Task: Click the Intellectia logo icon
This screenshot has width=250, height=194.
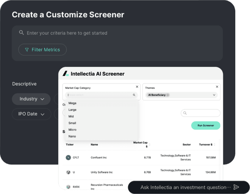Action: point(66,74)
